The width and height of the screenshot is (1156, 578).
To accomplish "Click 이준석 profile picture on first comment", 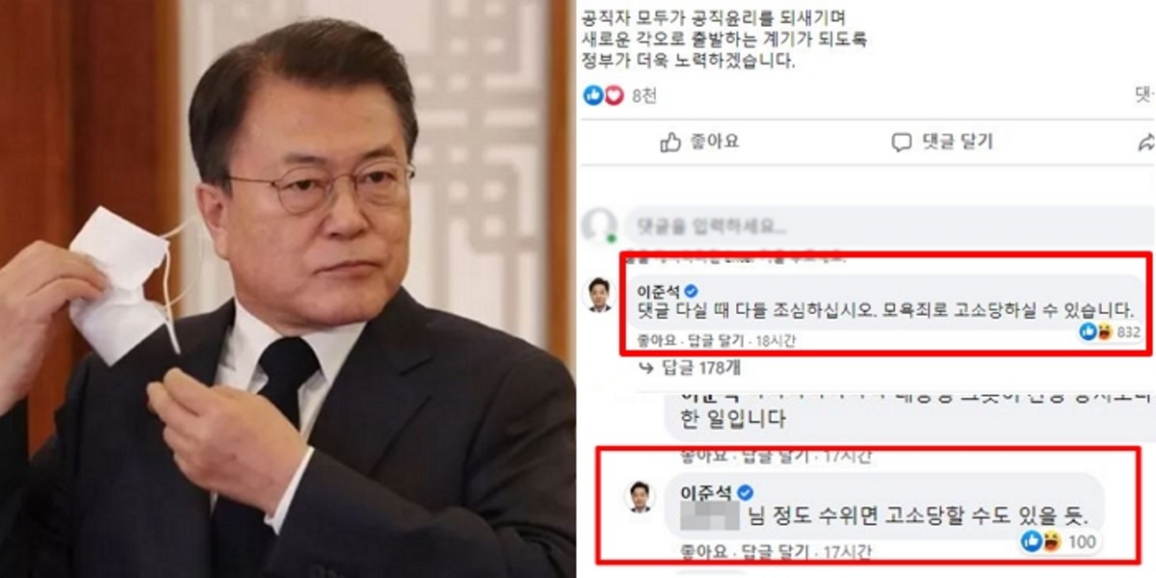I will pyautogui.click(x=599, y=294).
